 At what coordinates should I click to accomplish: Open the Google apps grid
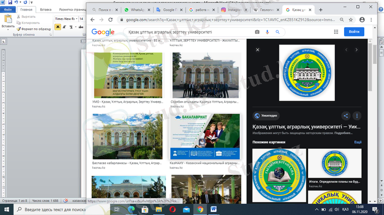(x=336, y=32)
